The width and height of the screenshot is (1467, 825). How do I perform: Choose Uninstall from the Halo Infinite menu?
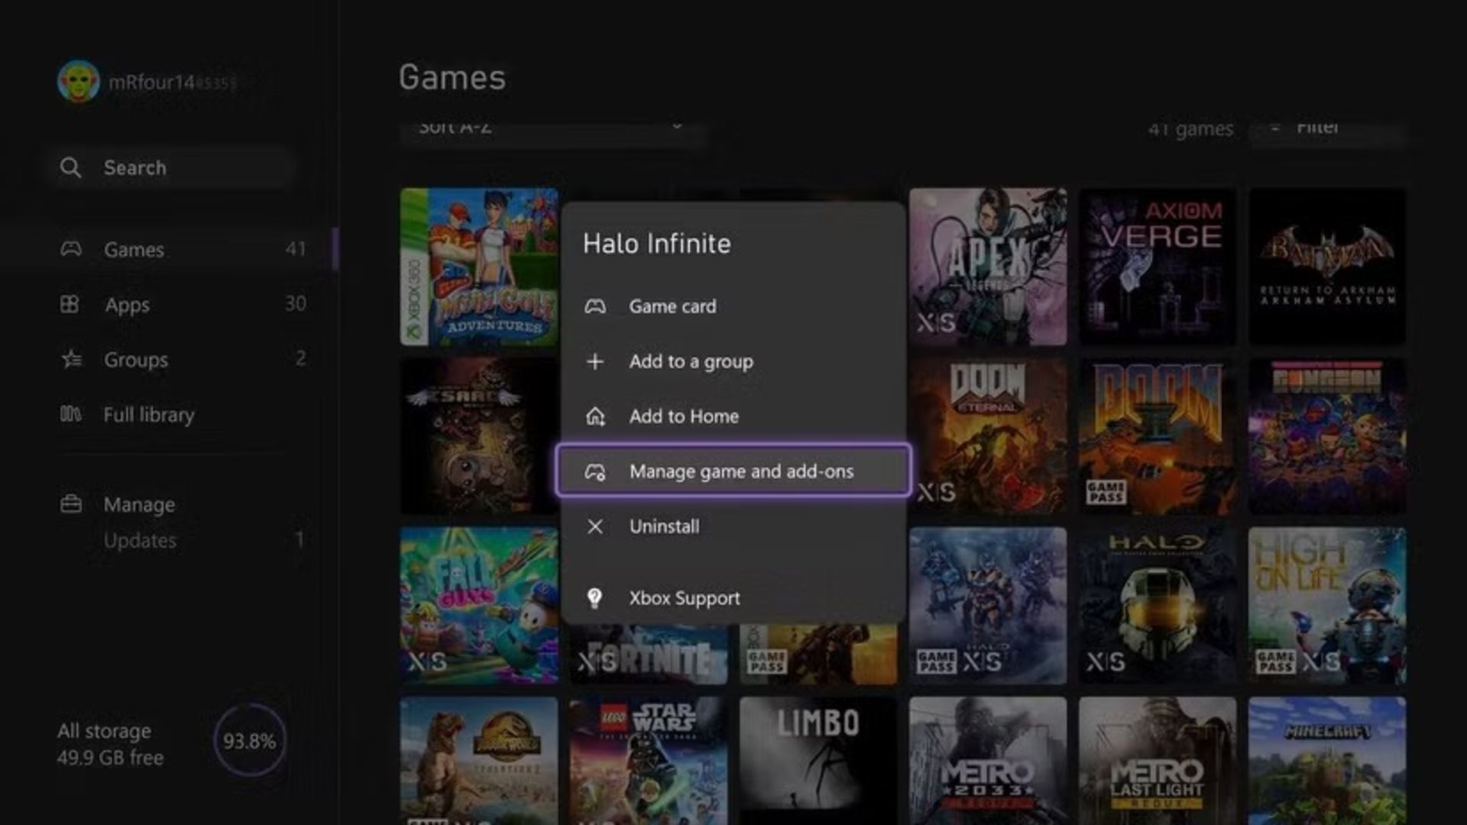(x=664, y=526)
